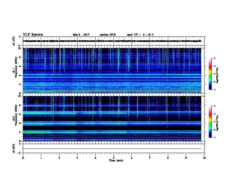Click the "VLF Spectra" plot title
Image resolution: width=230 pixels, height=177 pixels.
tap(33, 35)
